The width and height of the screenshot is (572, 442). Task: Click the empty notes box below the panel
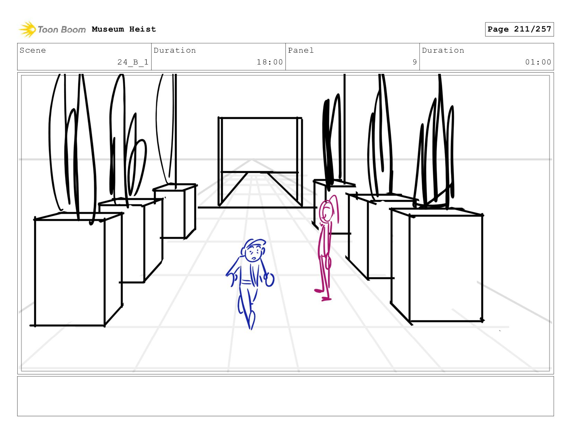tap(285, 396)
